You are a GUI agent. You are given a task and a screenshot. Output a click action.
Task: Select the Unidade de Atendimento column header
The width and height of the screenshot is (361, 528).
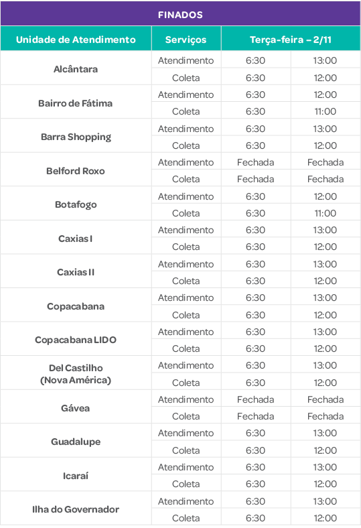pyautogui.click(x=76, y=39)
